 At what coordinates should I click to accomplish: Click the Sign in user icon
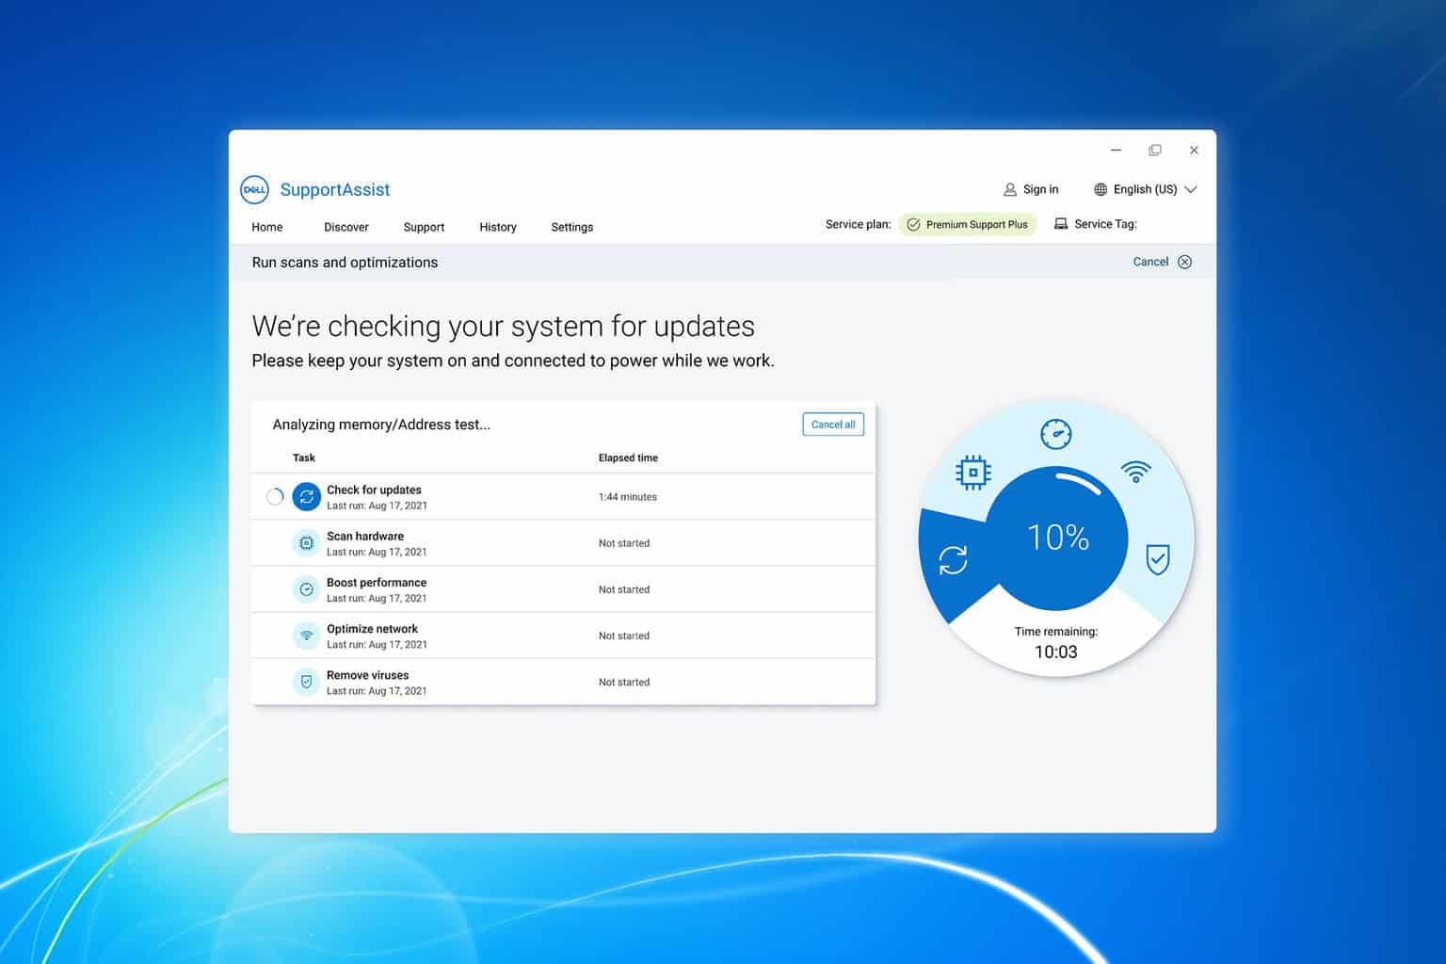(1010, 189)
